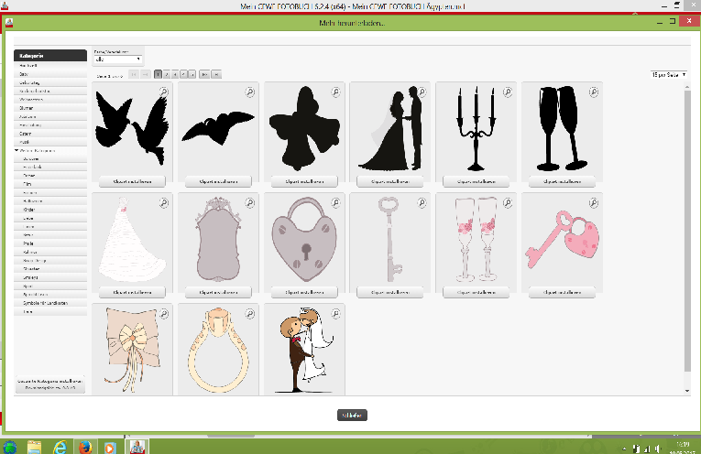Open Internet Explorer in the taskbar
The height and width of the screenshot is (454, 701).
pos(60,448)
